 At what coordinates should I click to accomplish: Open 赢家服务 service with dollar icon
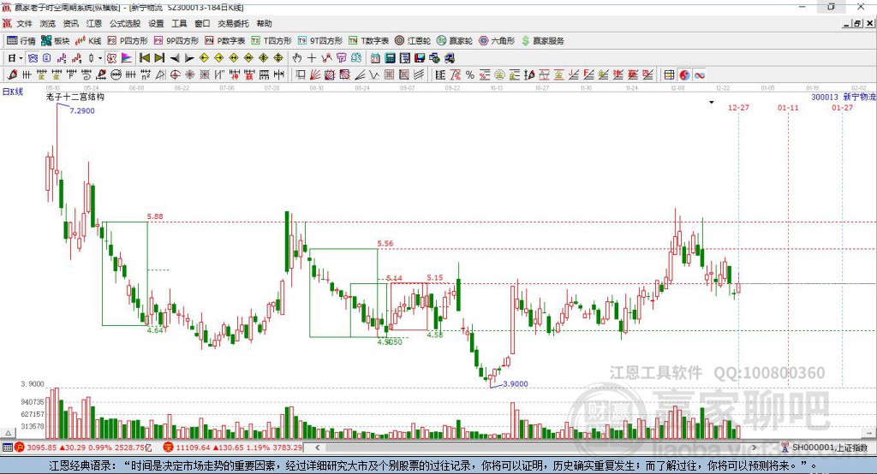tap(542, 41)
